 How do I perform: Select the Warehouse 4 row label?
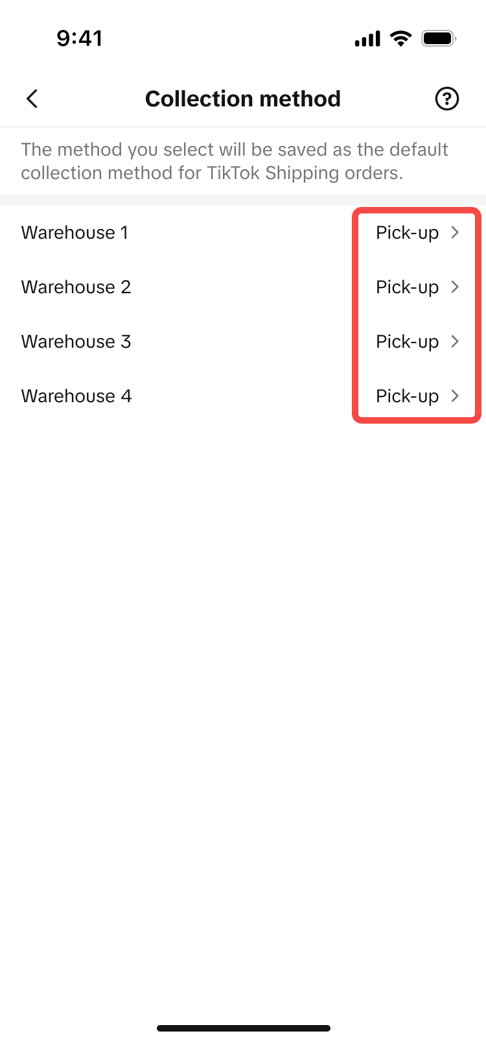coord(76,396)
